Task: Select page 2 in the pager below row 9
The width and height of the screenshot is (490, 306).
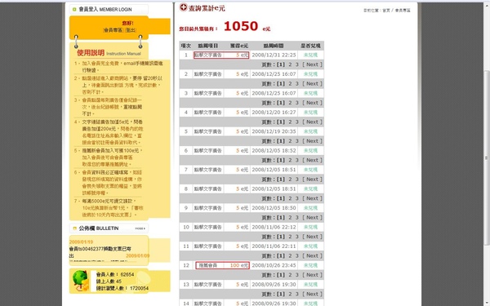Action: coord(290,218)
